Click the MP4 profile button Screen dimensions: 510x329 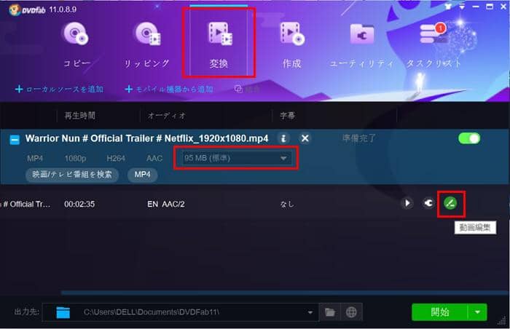pos(143,175)
